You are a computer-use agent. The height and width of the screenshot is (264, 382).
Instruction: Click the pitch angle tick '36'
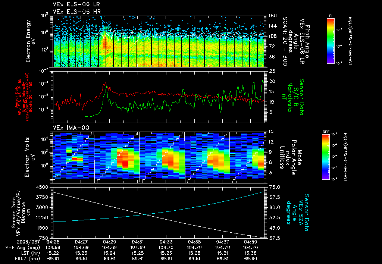point(271,57)
